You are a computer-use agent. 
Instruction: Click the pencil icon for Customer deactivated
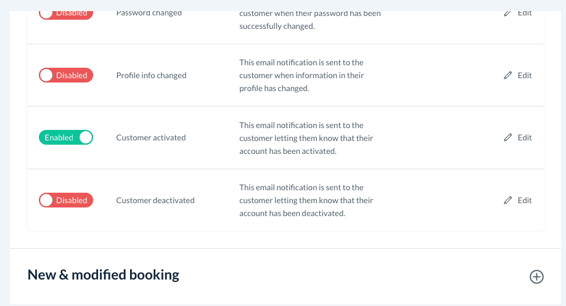(508, 200)
